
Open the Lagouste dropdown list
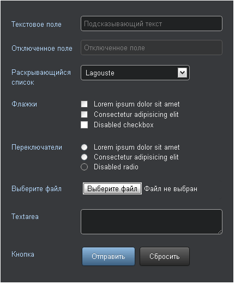pyautogui.click(x=135, y=73)
